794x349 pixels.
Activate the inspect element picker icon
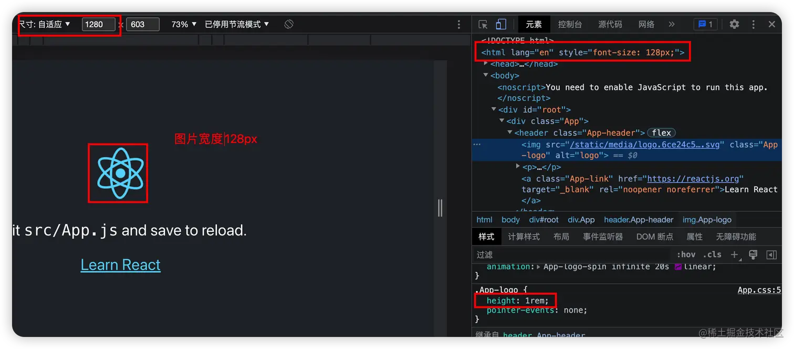click(x=483, y=24)
